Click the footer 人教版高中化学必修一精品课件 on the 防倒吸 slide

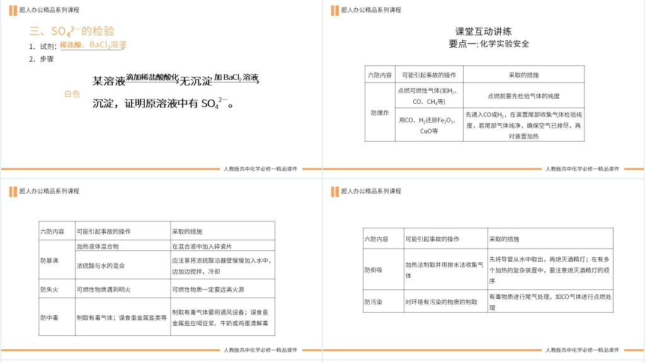click(582, 350)
